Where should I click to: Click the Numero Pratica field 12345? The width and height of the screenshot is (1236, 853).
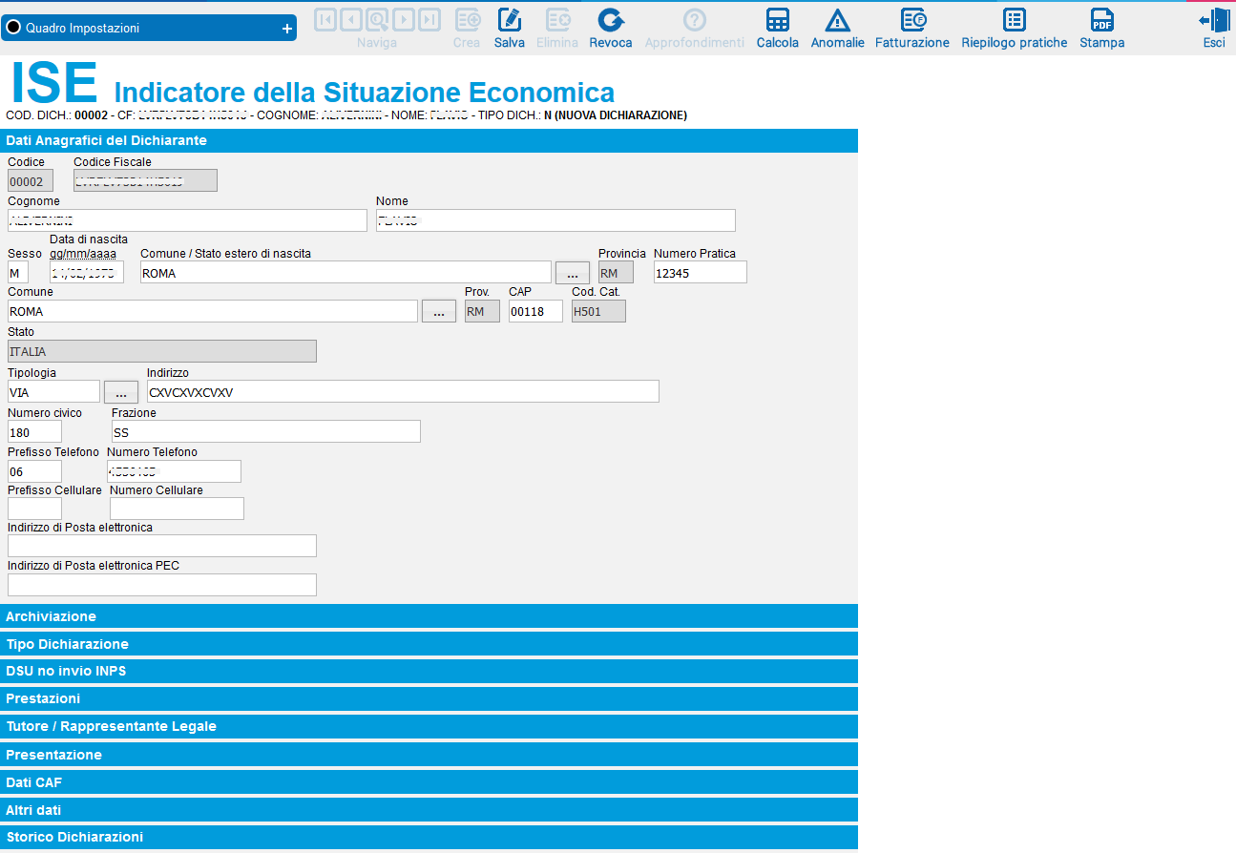point(701,273)
